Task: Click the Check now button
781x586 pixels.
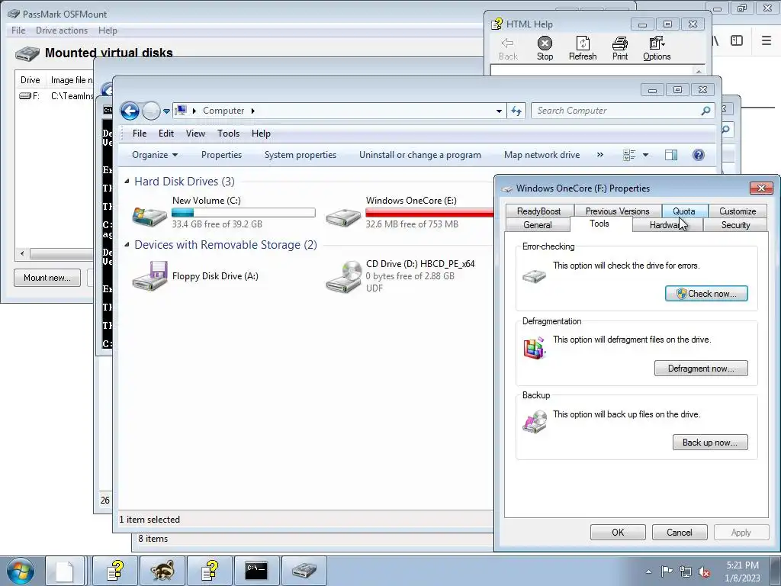Action: pyautogui.click(x=706, y=294)
